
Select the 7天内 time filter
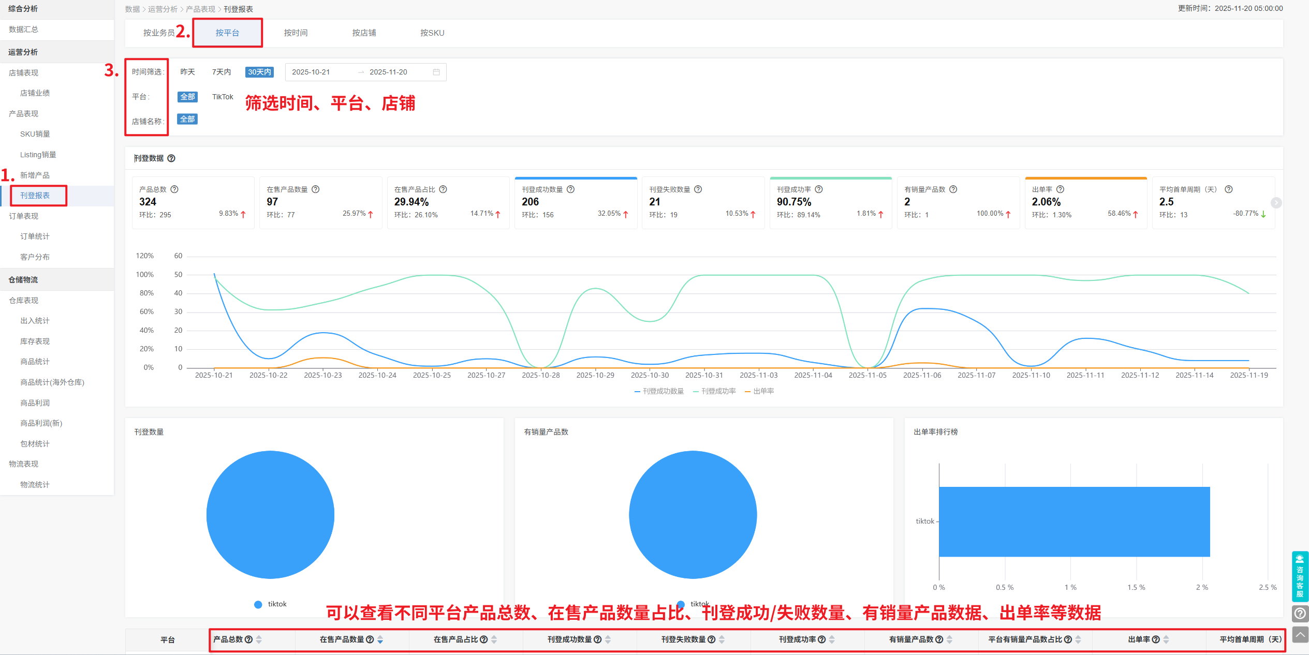222,72
